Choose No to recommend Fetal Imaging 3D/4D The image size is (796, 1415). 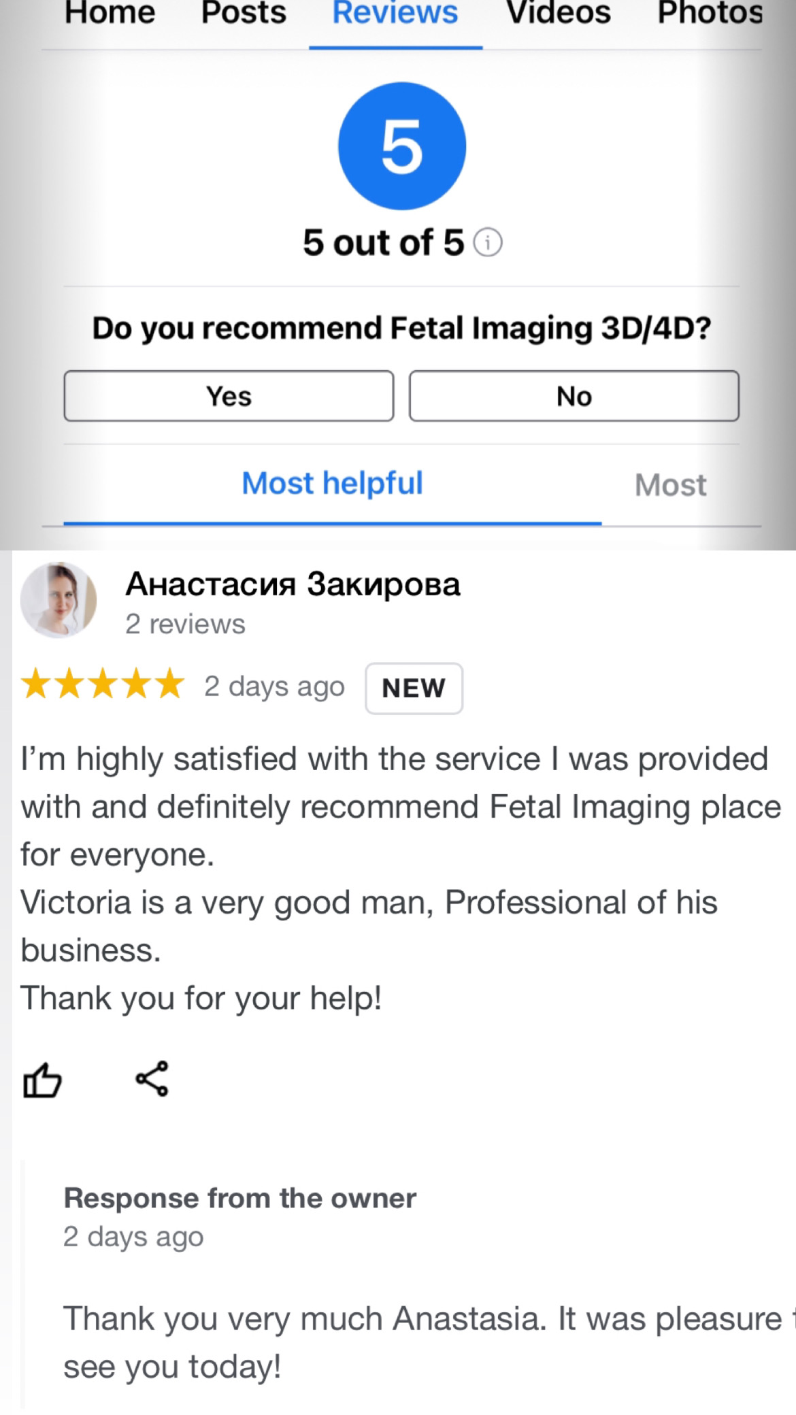tap(574, 395)
